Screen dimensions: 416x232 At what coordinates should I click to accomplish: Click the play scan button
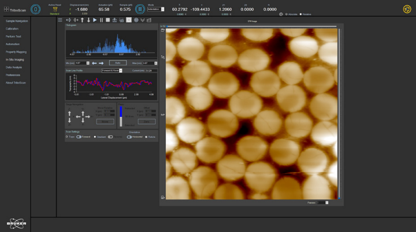[x=95, y=20]
